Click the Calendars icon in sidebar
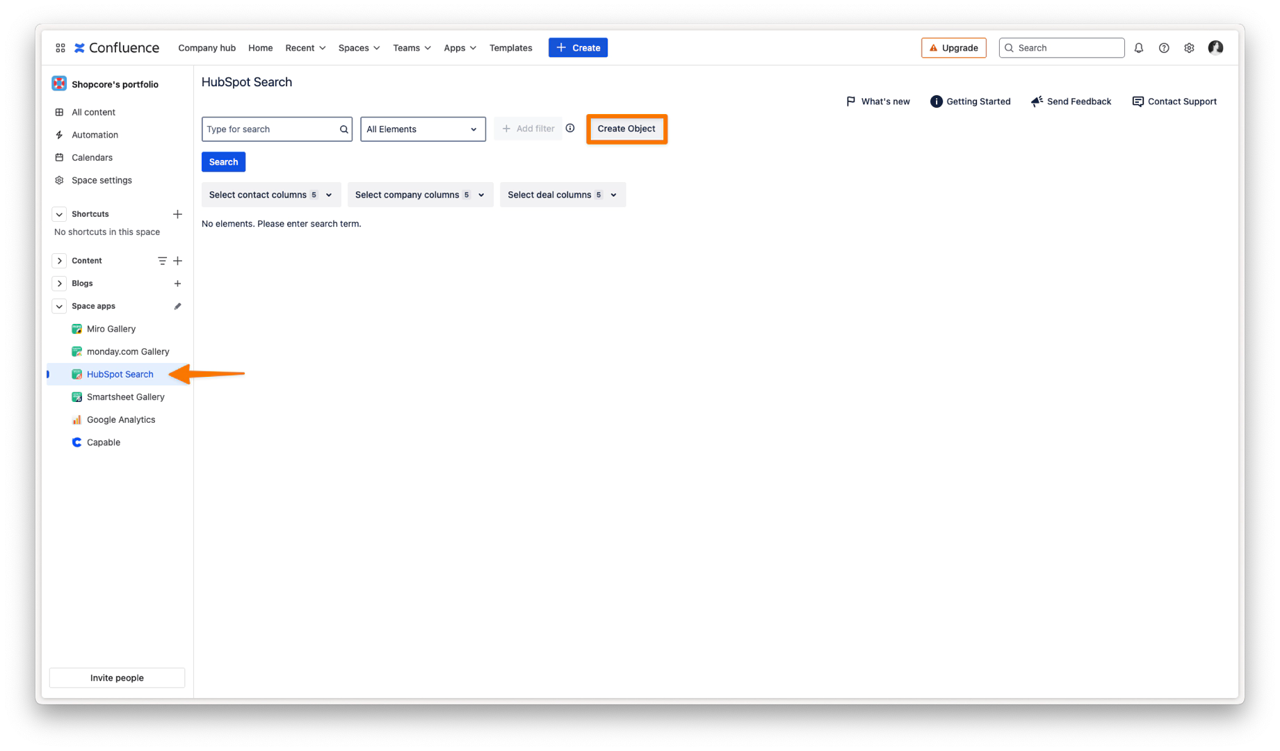 point(59,157)
